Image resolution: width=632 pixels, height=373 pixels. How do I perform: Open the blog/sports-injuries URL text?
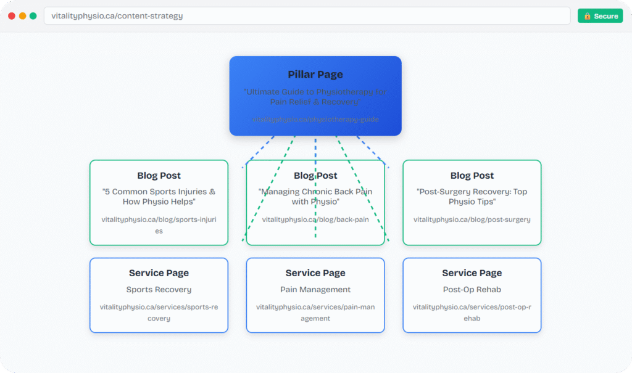tap(159, 225)
